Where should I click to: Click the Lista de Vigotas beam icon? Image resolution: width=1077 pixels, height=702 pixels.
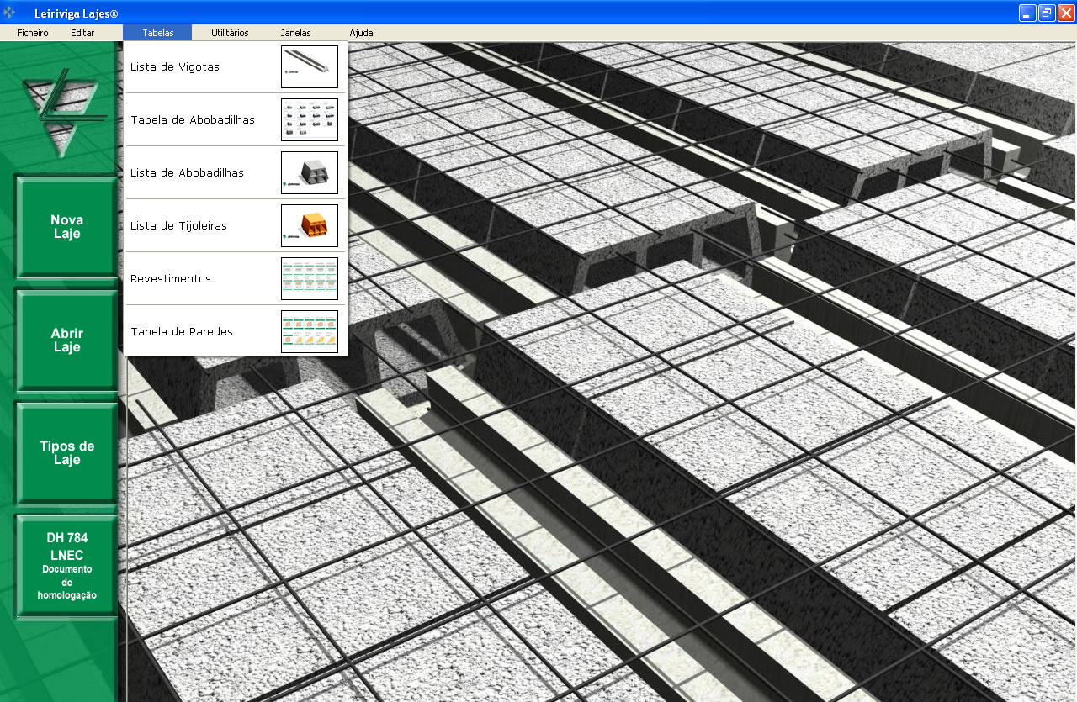coord(309,67)
